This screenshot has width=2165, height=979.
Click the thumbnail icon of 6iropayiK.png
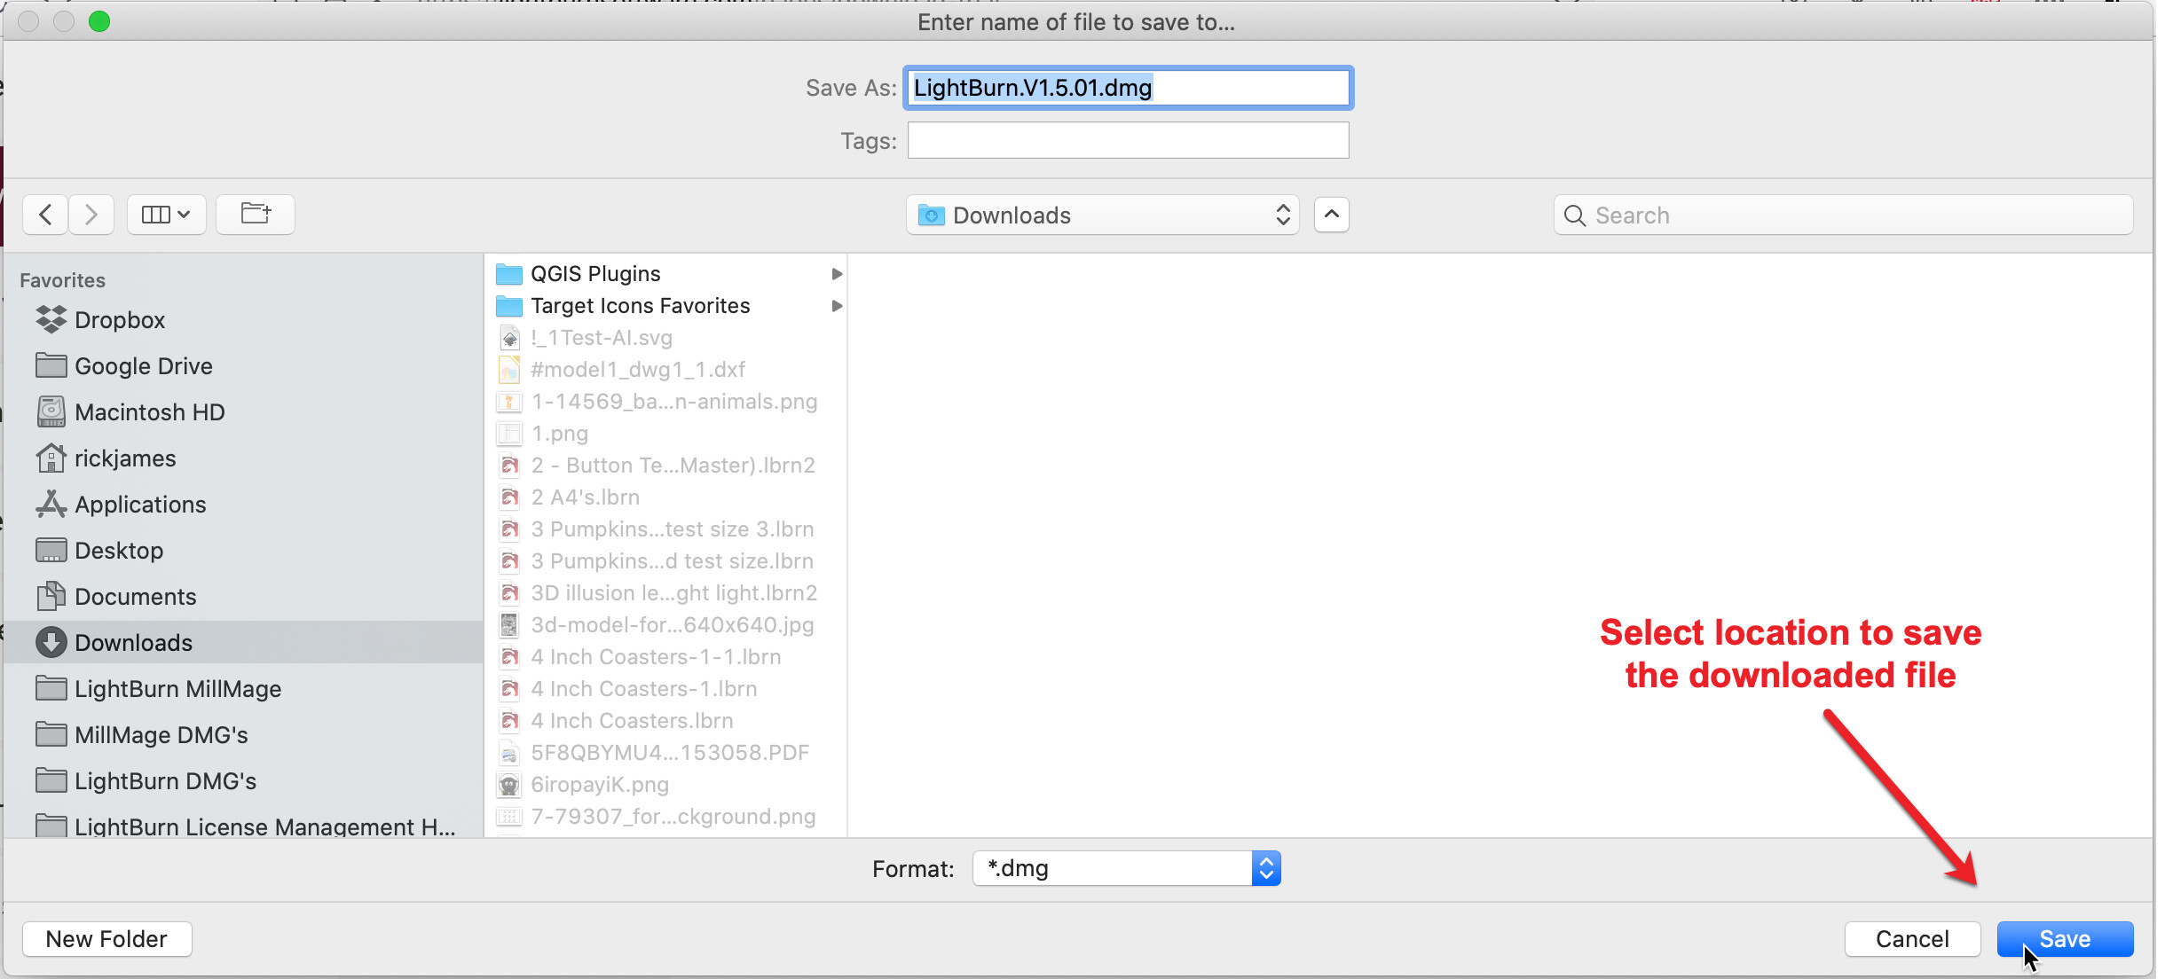(x=509, y=785)
